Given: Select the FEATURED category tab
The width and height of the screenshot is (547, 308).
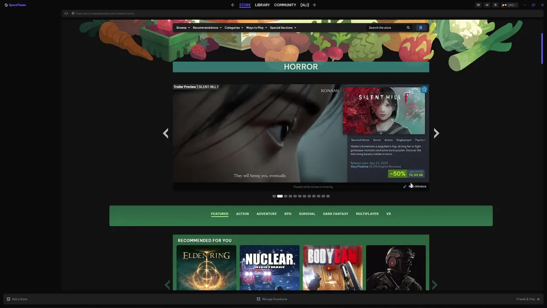Looking at the screenshot, I should click(x=220, y=214).
